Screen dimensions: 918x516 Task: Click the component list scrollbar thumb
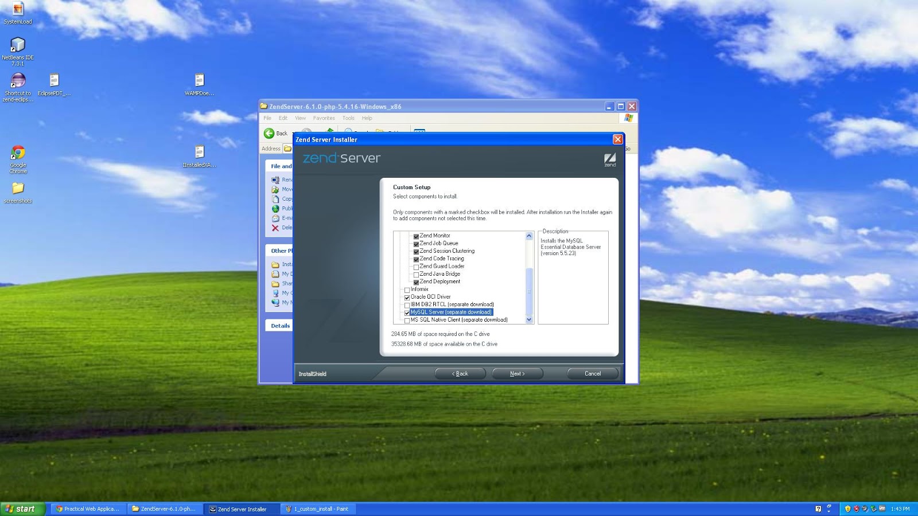(x=529, y=291)
